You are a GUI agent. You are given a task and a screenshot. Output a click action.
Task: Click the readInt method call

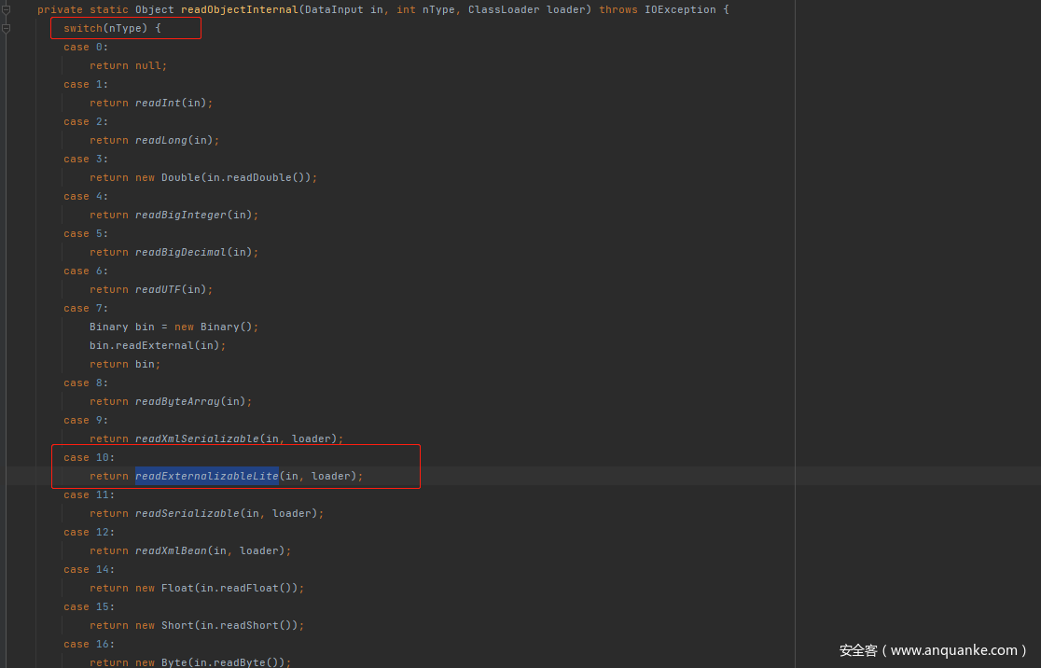pos(158,103)
